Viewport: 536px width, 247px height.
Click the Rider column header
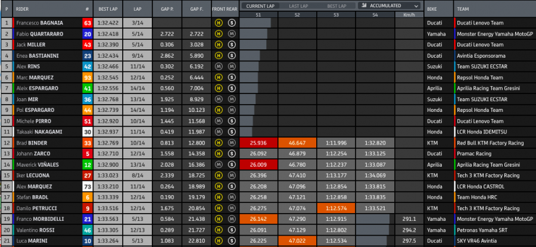pyautogui.click(x=24, y=10)
